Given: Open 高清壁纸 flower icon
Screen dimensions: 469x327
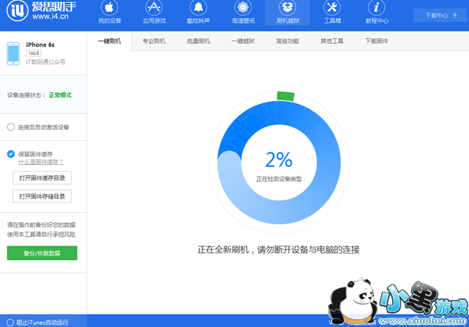Looking at the screenshot, I should (243, 7).
